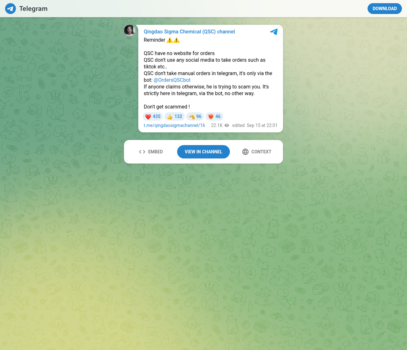Click the eye views icon by 22.1K
This screenshot has width=407, height=350.
(227, 125)
